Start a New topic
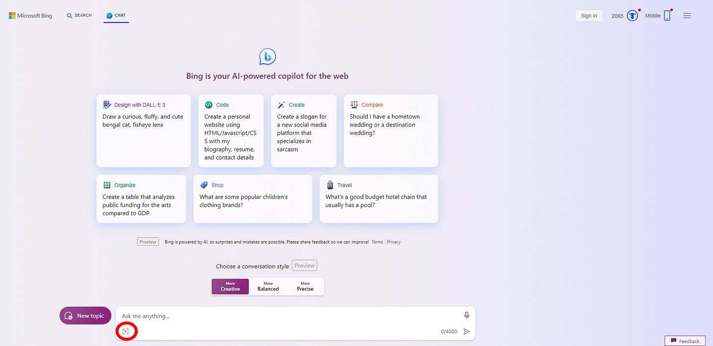The width and height of the screenshot is (713, 346). click(x=85, y=316)
